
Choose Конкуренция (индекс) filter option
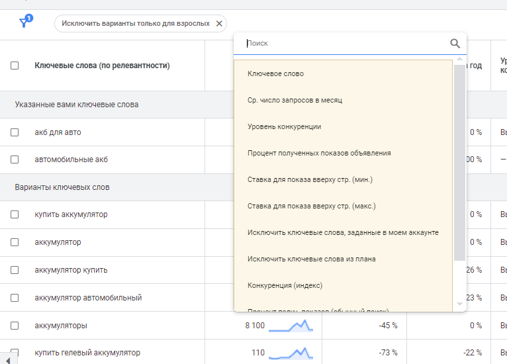343,286
